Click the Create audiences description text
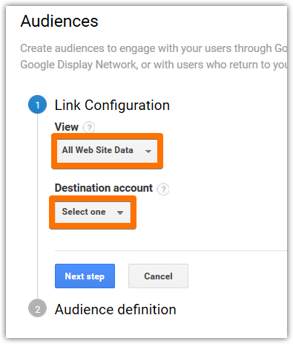The width and height of the screenshot is (293, 344). 154,48
